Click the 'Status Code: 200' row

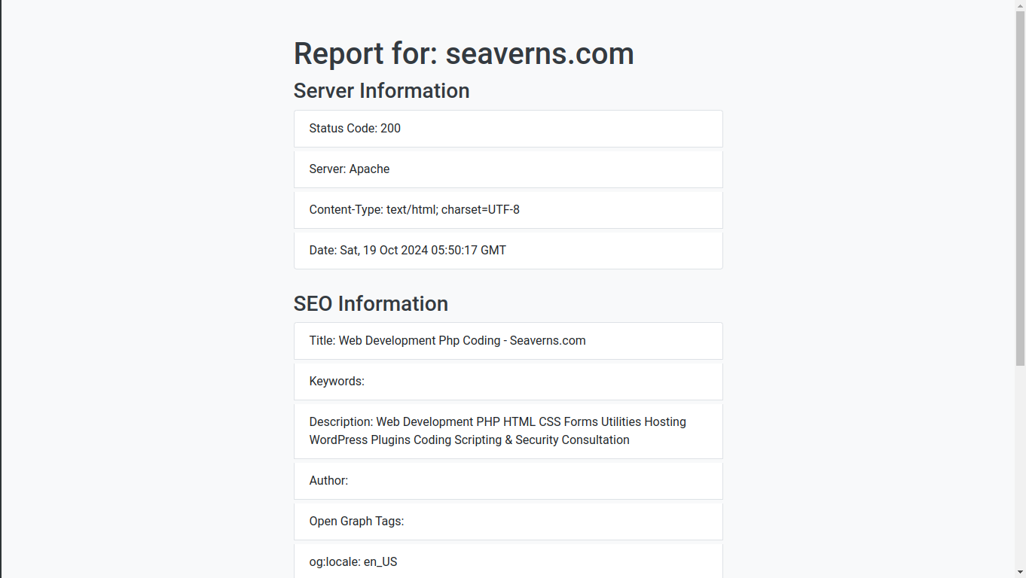pyautogui.click(x=508, y=129)
